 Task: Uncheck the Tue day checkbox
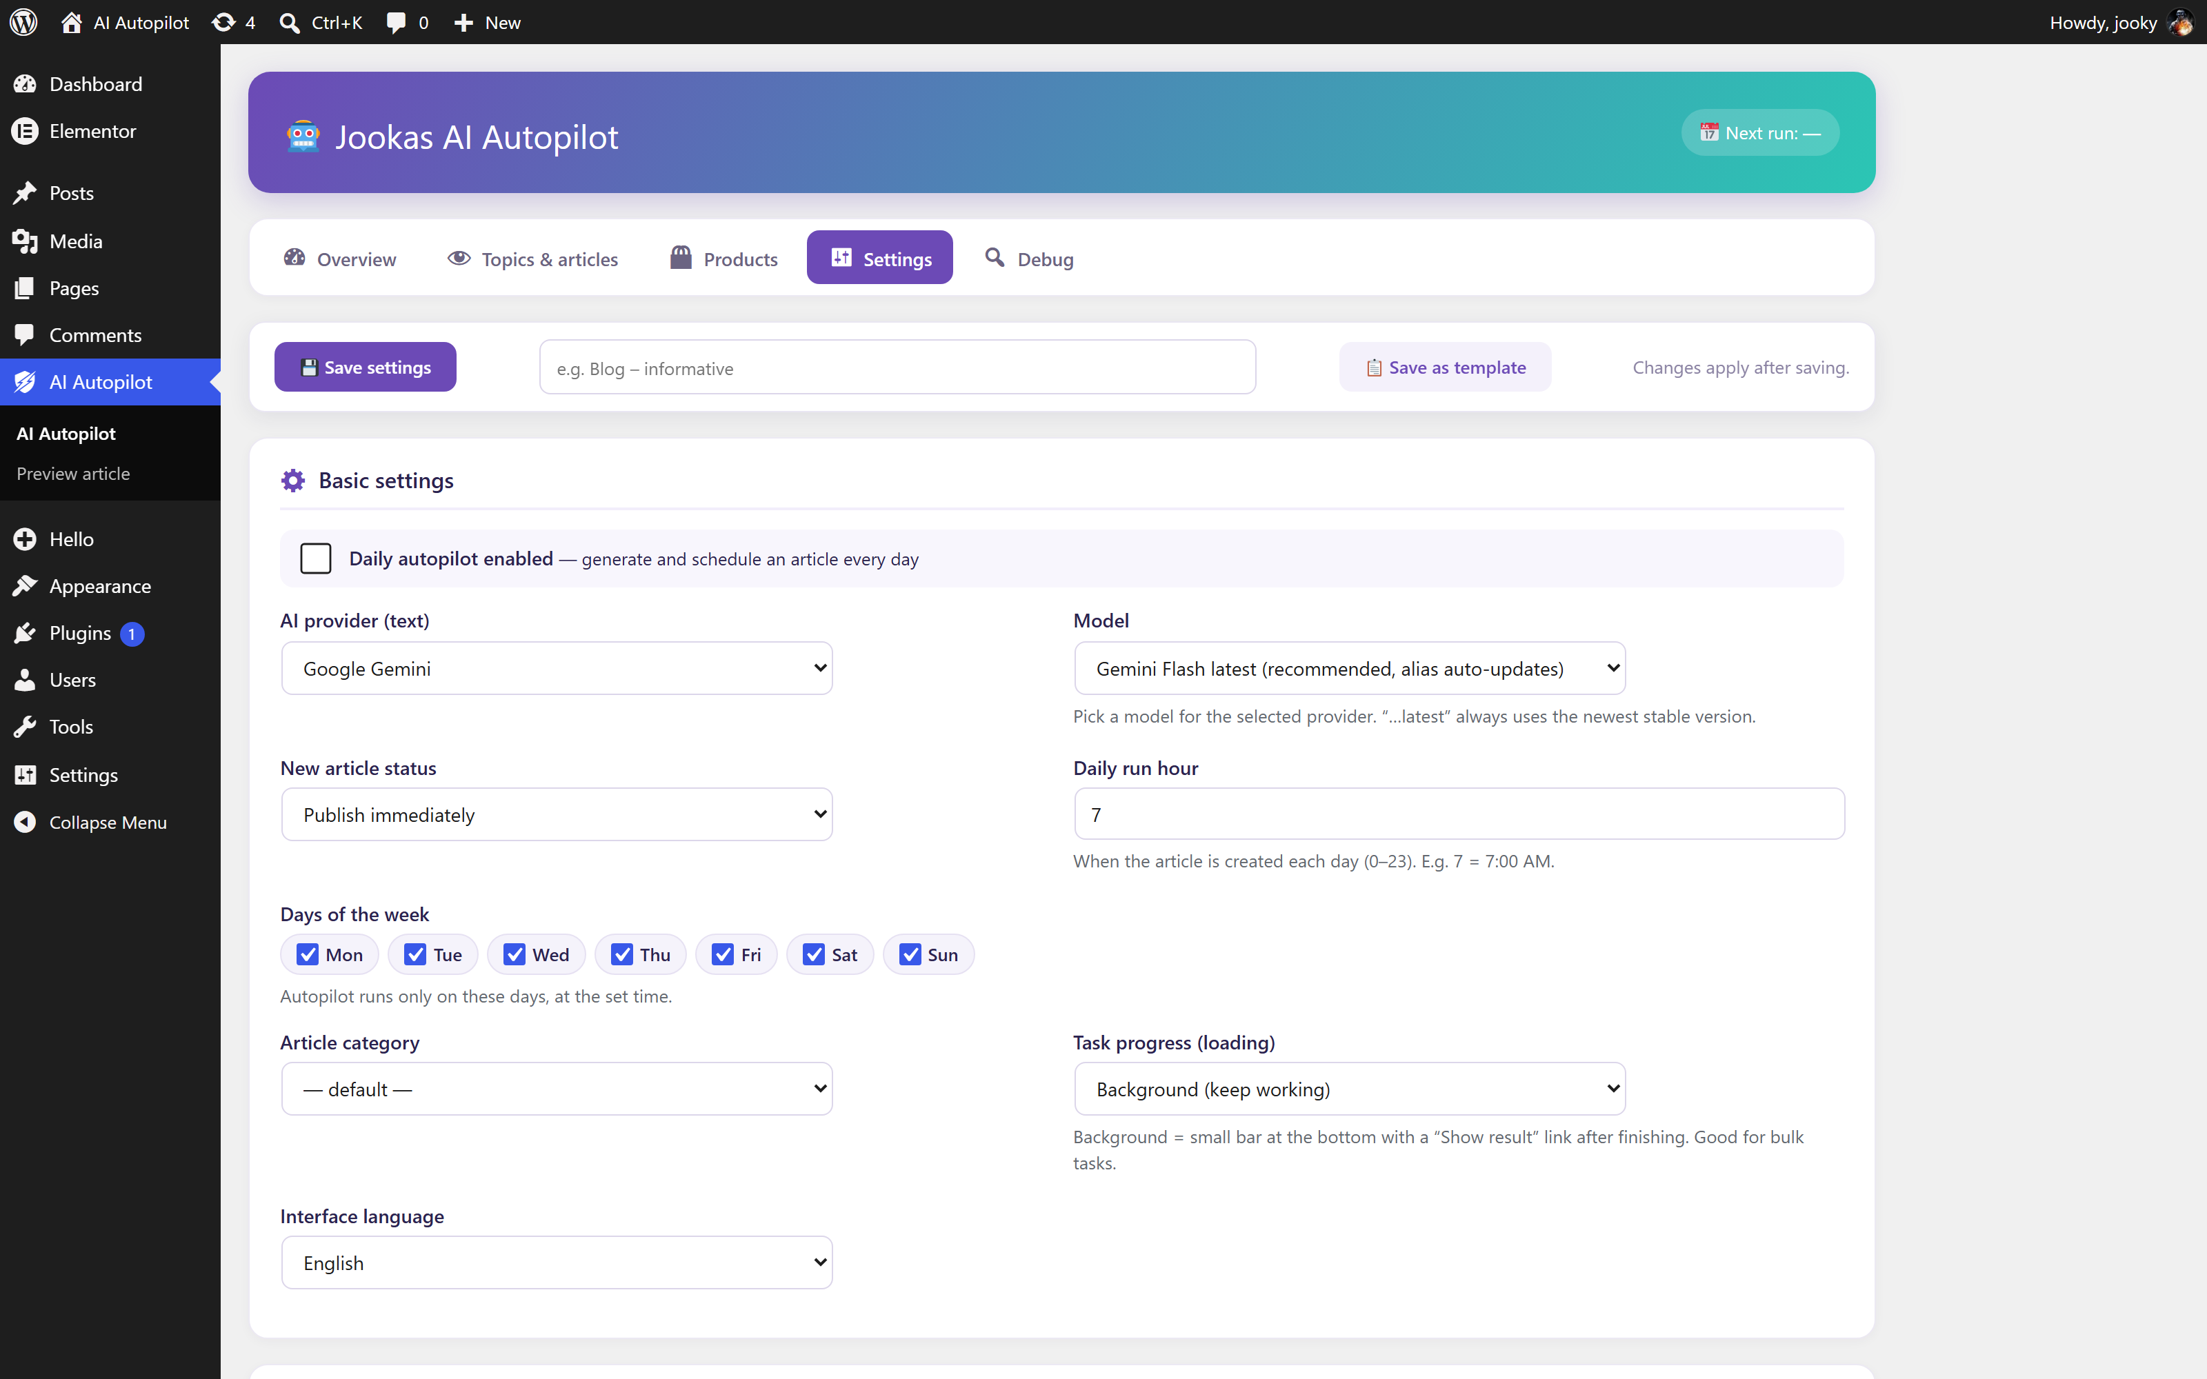[x=415, y=954]
